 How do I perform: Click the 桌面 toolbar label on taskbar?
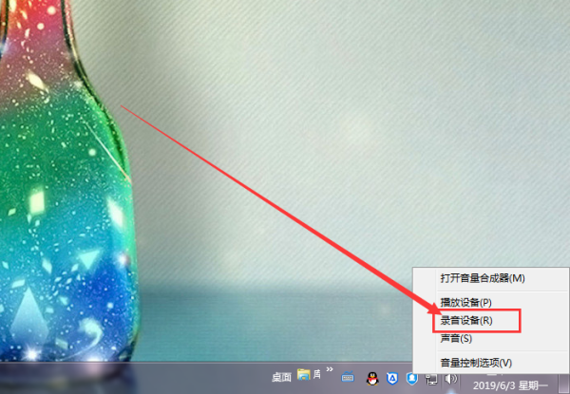point(281,377)
